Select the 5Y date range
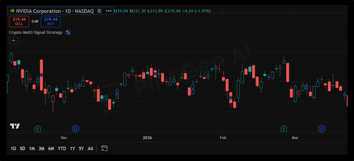The image size is (354, 161). tap(81, 149)
